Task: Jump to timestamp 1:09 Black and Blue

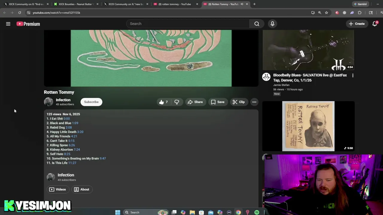Action: click(75, 123)
